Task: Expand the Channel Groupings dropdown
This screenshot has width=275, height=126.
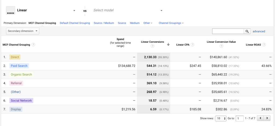Action: coord(171,23)
